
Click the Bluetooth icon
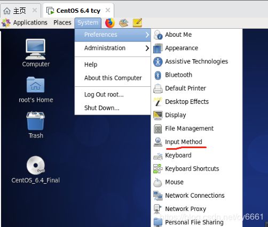[158, 75]
